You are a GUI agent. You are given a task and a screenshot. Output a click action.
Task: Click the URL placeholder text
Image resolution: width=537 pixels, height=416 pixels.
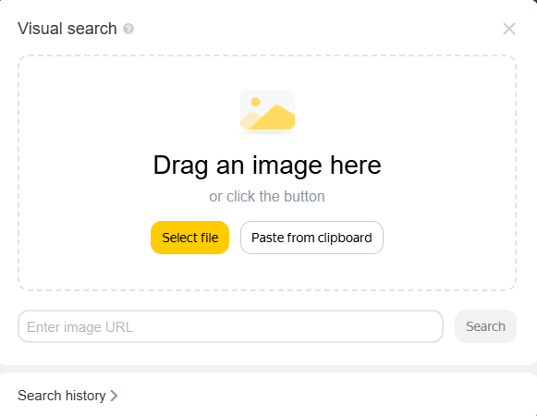[79, 327]
